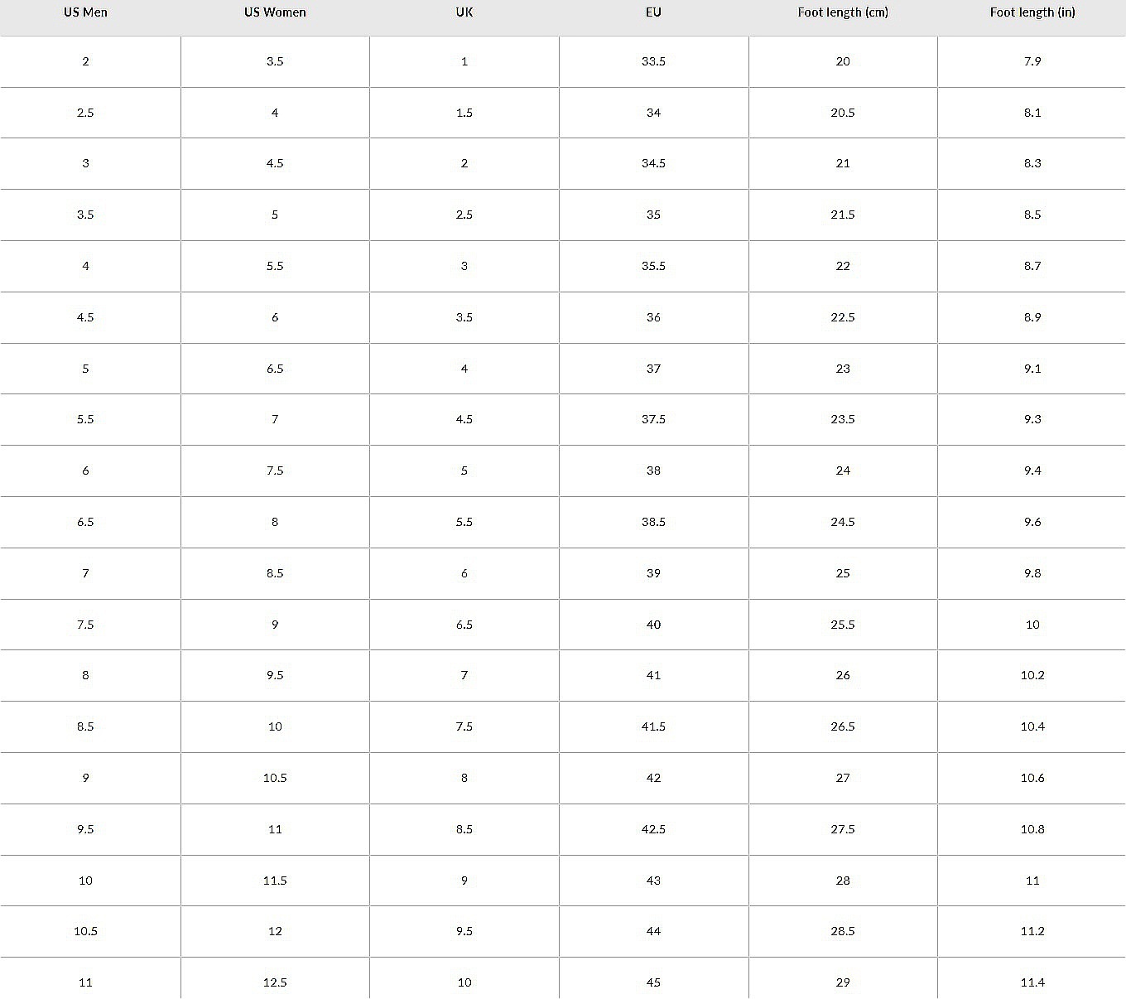Select the EU size 42.5 cell

[653, 829]
